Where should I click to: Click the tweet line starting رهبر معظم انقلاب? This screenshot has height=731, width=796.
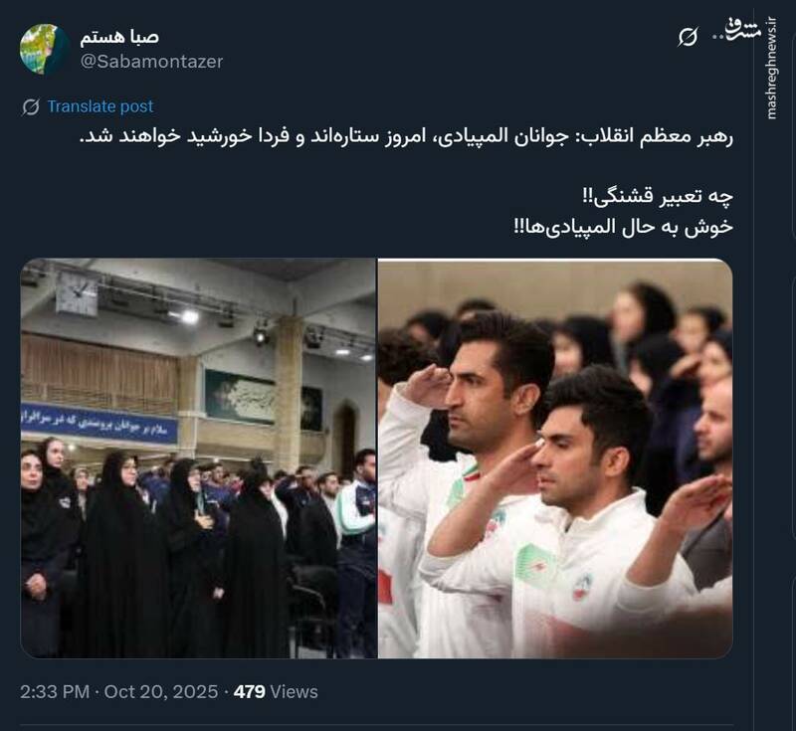(x=406, y=137)
